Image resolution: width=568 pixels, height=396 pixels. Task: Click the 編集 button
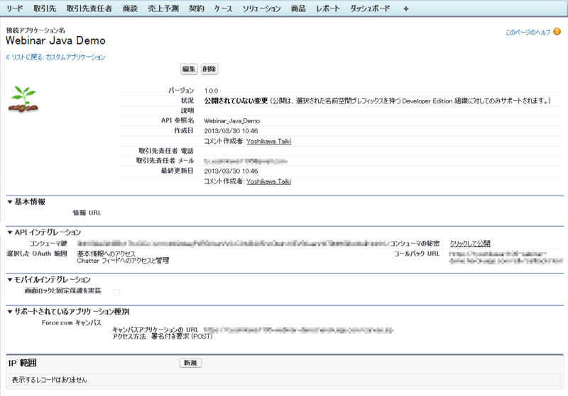click(x=189, y=69)
